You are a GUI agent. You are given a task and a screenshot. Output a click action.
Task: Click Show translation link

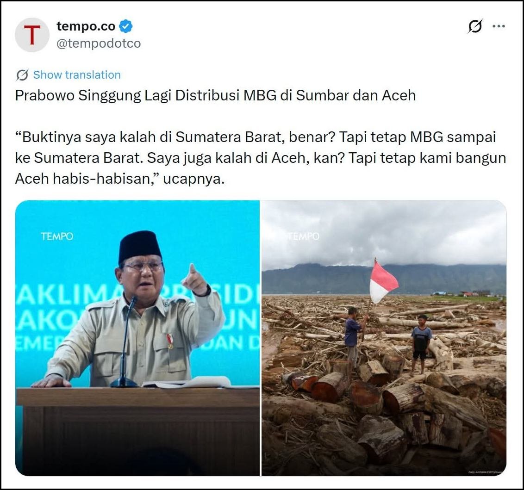[77, 75]
